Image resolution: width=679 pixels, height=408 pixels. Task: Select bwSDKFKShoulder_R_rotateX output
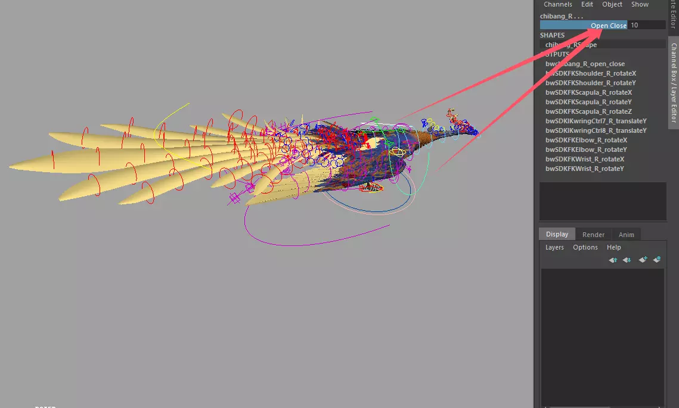[x=591, y=73]
